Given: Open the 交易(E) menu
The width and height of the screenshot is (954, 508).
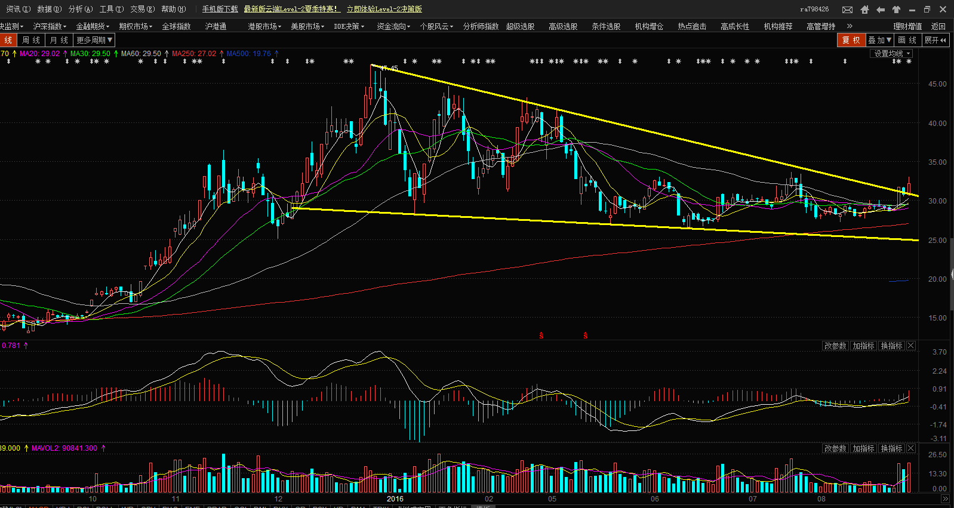Looking at the screenshot, I should pyautogui.click(x=142, y=9).
